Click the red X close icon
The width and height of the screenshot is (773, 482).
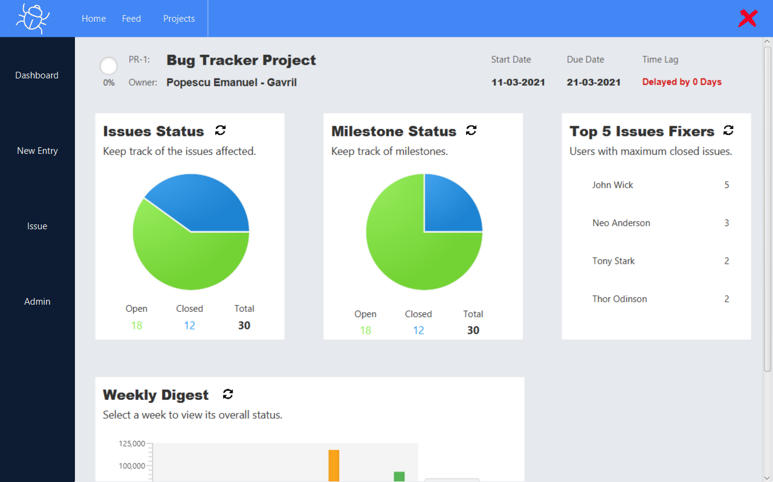748,18
